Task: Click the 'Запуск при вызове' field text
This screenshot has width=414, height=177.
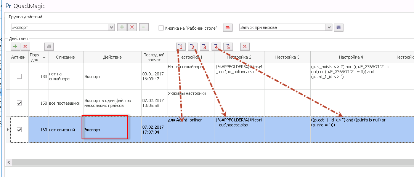Action: [258, 27]
